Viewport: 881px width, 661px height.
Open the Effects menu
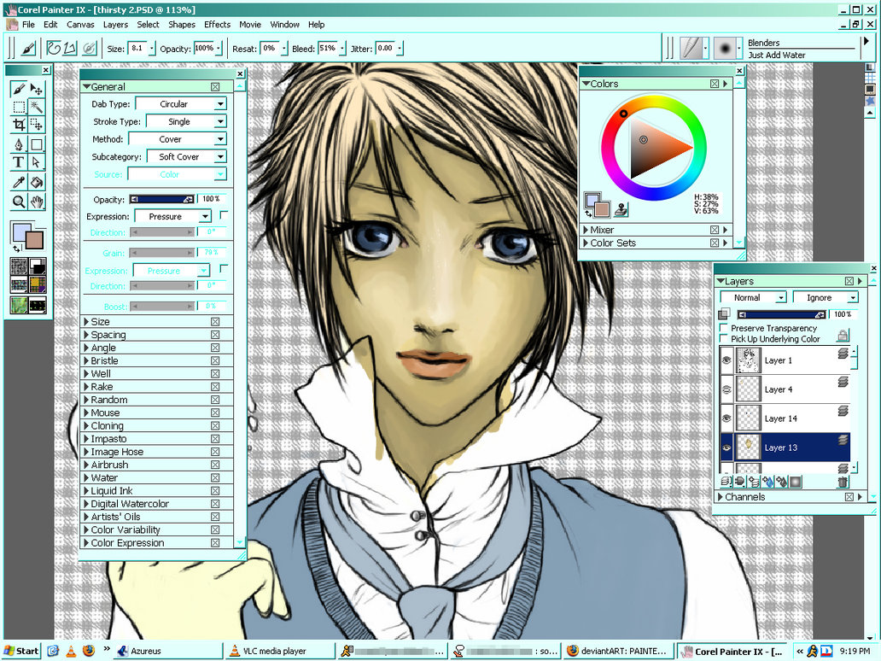tap(217, 25)
